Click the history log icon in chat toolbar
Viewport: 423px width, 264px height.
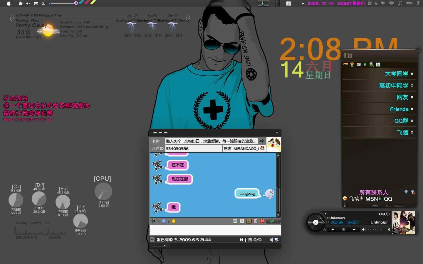coord(242,221)
